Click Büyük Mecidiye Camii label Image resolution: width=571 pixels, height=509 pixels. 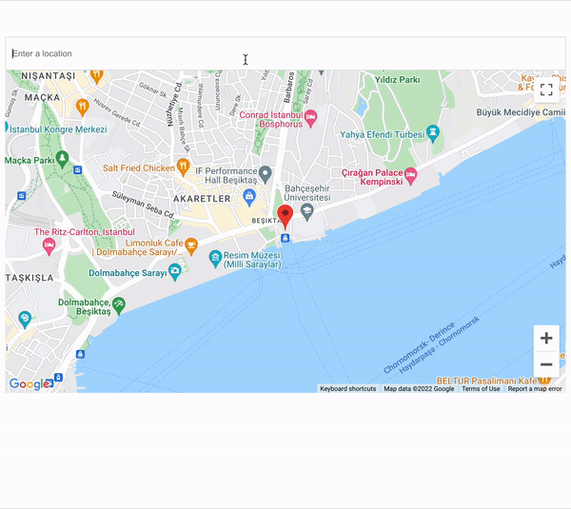pyautogui.click(x=521, y=112)
